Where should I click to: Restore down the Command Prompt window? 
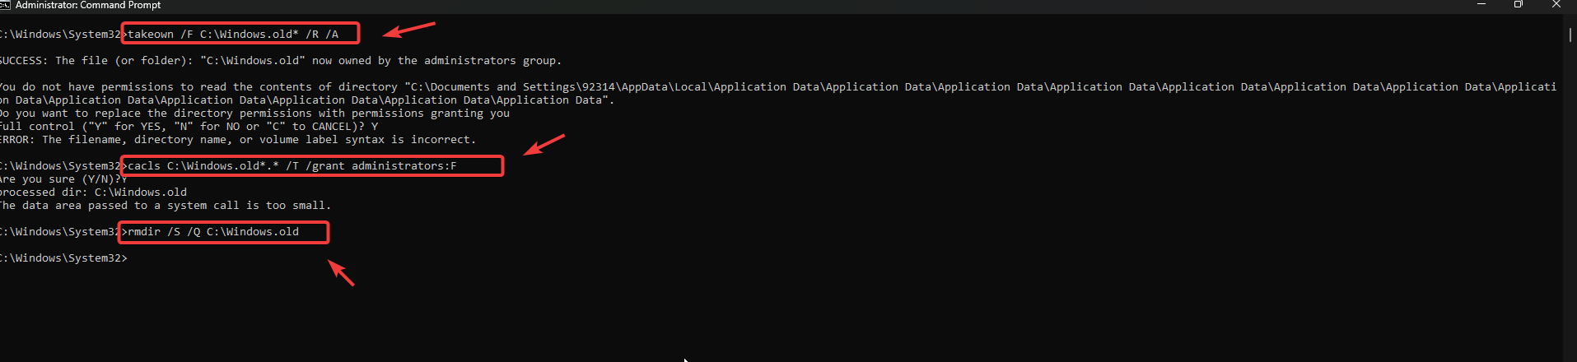[x=1519, y=5]
